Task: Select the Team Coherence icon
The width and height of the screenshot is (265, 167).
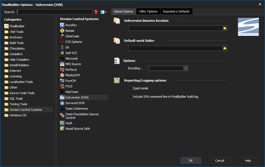Action: [x=62, y=109]
